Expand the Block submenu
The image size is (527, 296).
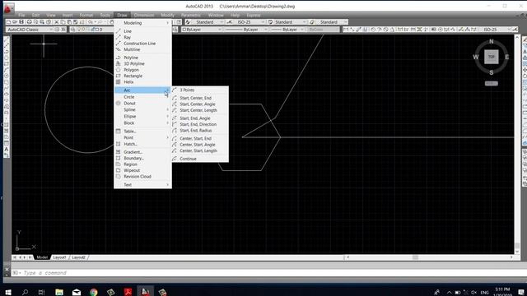pos(142,123)
